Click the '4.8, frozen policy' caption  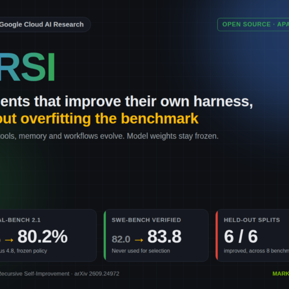26,251
